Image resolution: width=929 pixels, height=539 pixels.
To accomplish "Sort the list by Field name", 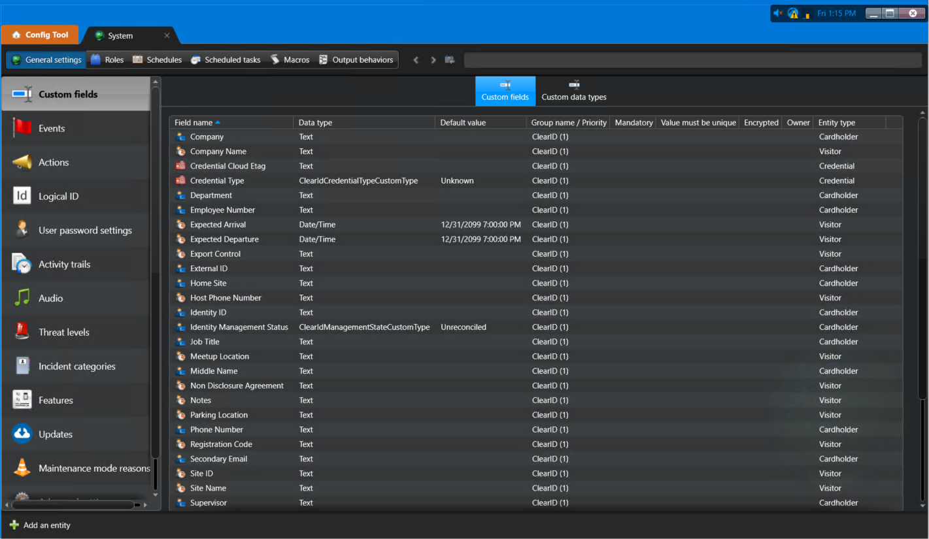I will 193,122.
